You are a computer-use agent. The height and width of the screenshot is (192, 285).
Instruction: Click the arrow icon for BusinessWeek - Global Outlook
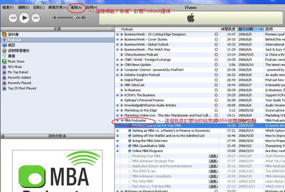pos(216,44)
